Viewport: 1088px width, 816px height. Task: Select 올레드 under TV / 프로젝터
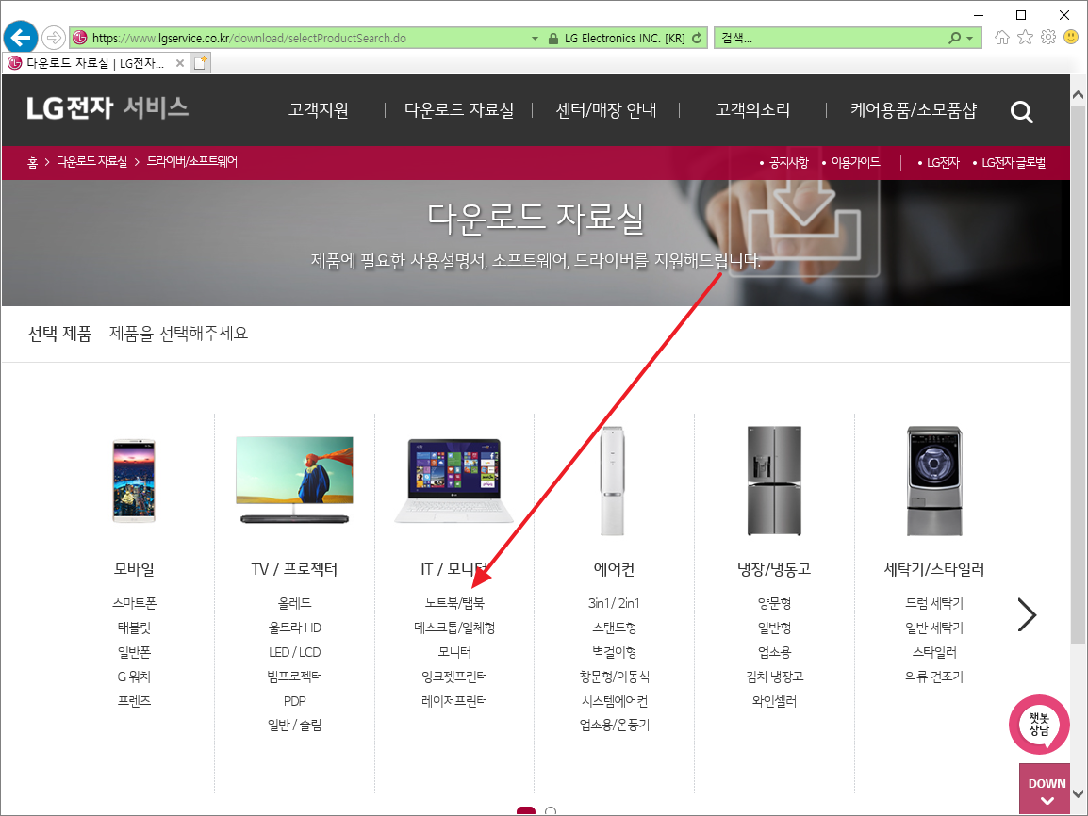tap(295, 603)
